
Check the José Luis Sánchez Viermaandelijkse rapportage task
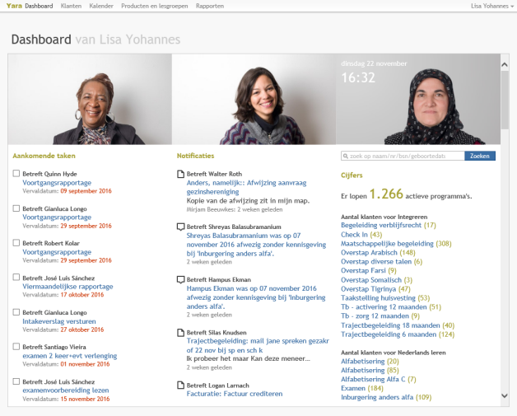pyautogui.click(x=16, y=277)
